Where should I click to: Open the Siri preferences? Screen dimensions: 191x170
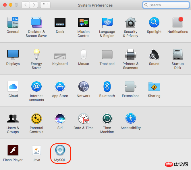pos(60,118)
